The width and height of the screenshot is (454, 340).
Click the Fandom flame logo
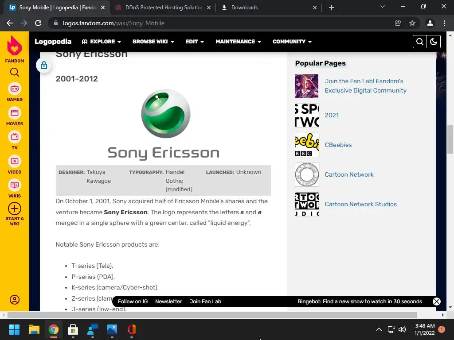(15, 46)
